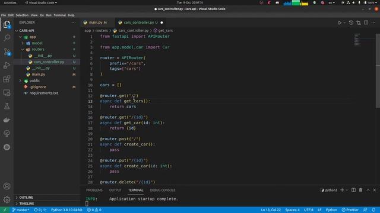Maximize the terminal panel with chevron
This screenshot has height=213, width=380.
368,190
